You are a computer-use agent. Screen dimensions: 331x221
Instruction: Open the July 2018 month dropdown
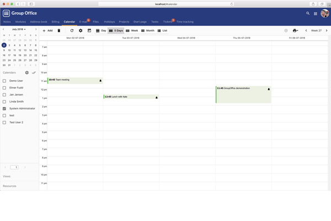[19, 29]
